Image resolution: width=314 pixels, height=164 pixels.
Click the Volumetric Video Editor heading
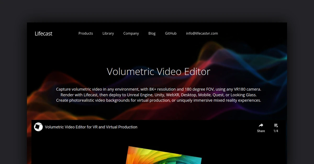coord(158,72)
